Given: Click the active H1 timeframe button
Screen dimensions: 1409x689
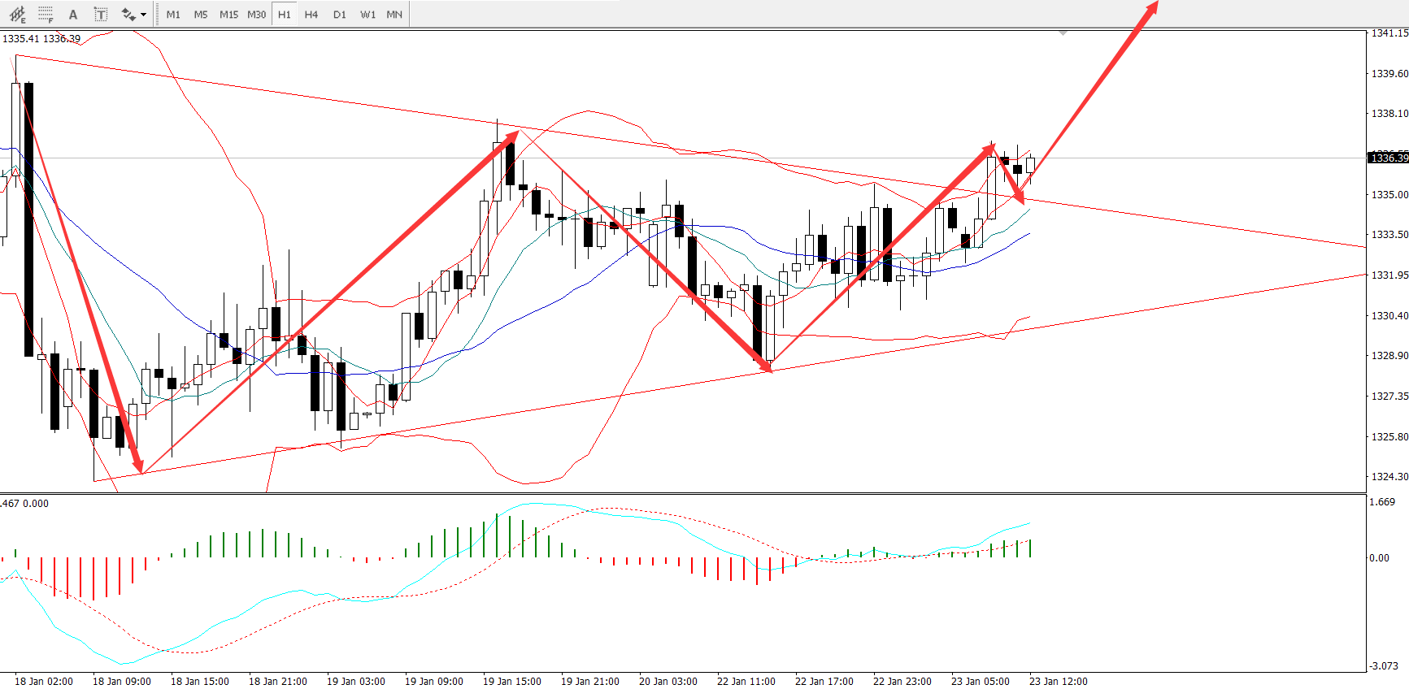Looking at the screenshot, I should tap(284, 15).
